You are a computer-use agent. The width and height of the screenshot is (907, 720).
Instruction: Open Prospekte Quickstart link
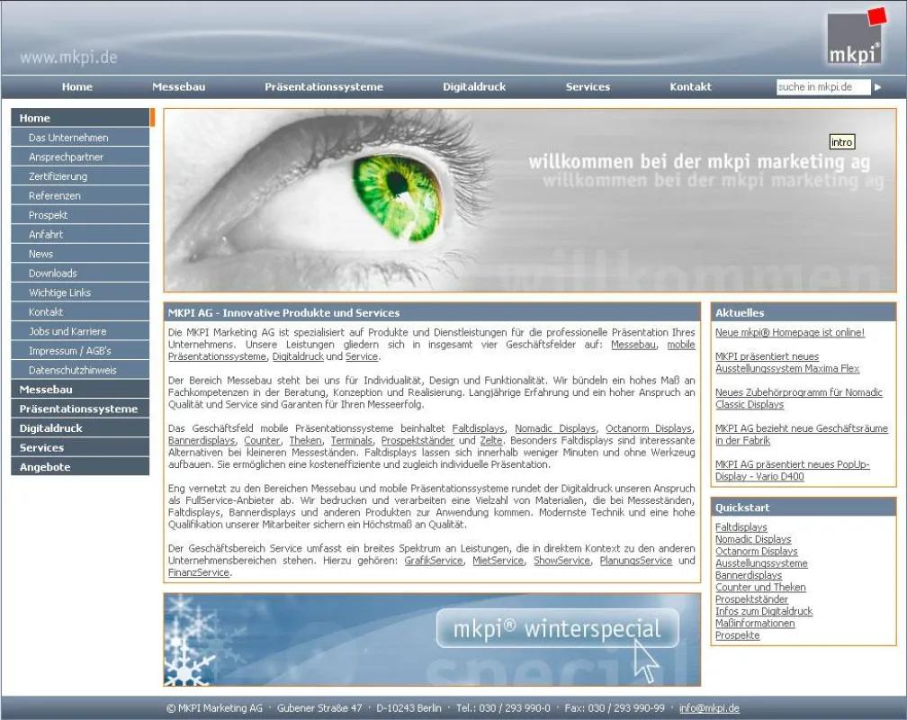pyautogui.click(x=738, y=635)
